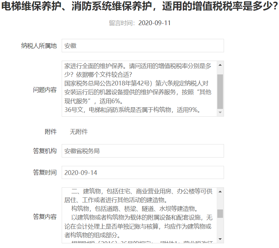Click the 问题内容 scrollbar thumb
Screen dimensions: 279x248
pyautogui.click(x=220, y=91)
